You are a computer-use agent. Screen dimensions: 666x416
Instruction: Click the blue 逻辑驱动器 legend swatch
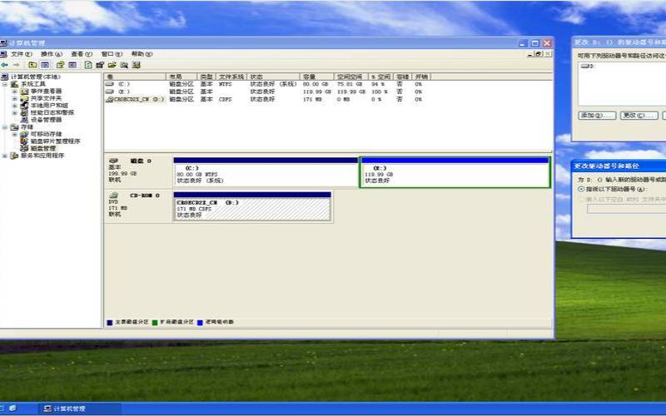click(x=200, y=323)
